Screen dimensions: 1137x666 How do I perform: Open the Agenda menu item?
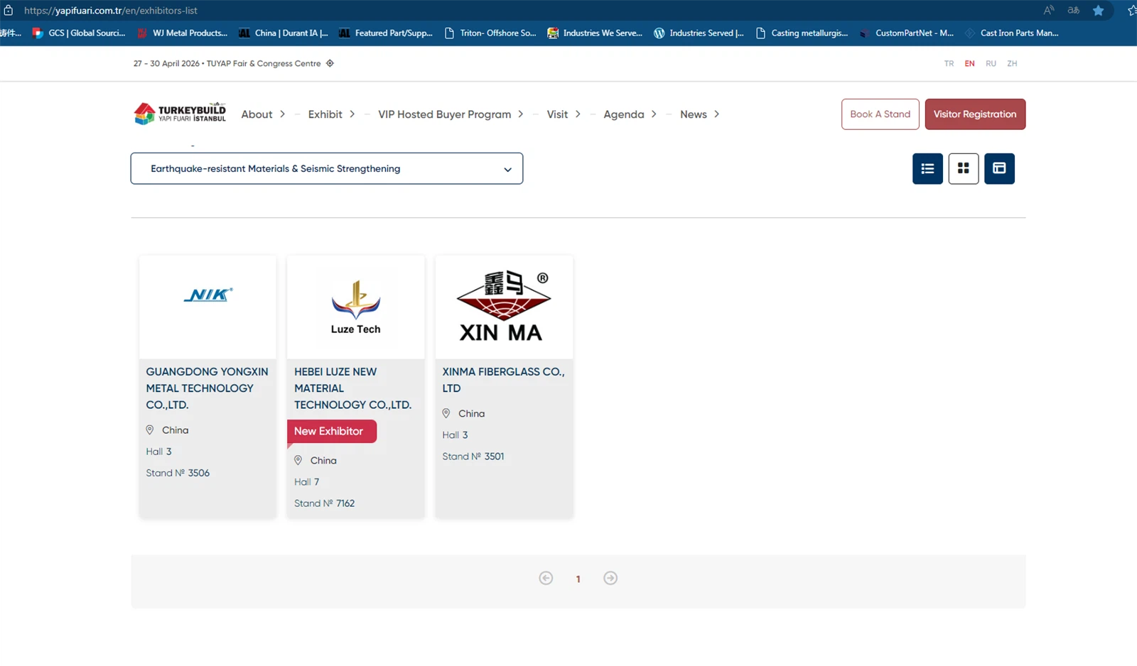pyautogui.click(x=623, y=114)
